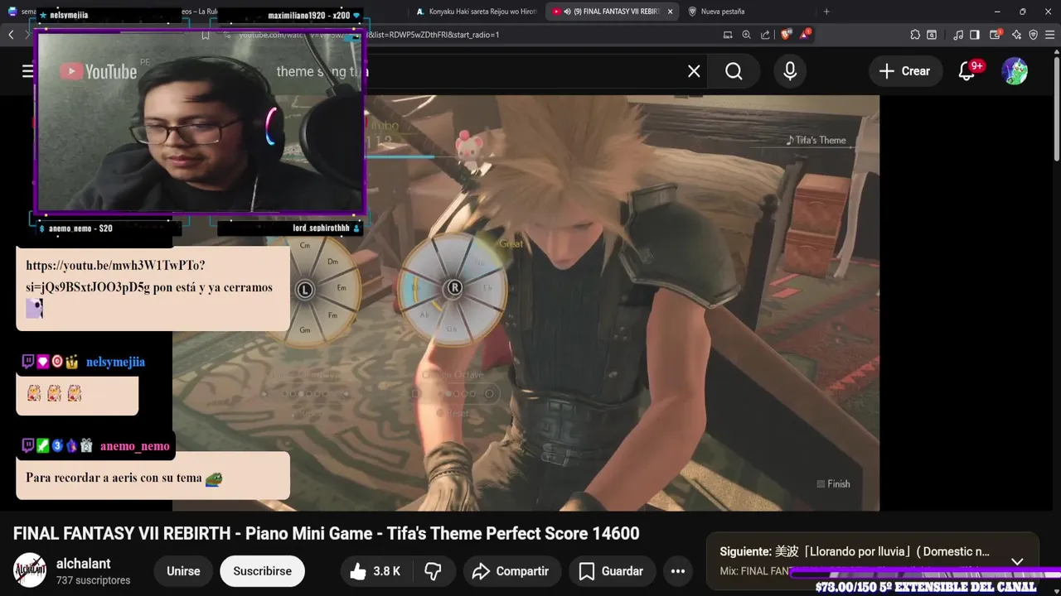Screen dimensions: 1061x596
Task: Open the YouTube hamburger guide menu
Action: tap(27, 71)
